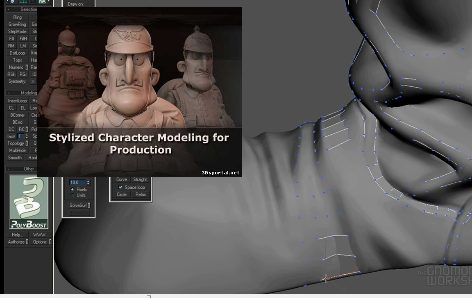Click the RSh button
The width and height of the screenshot is (472, 298).
tap(11, 74)
